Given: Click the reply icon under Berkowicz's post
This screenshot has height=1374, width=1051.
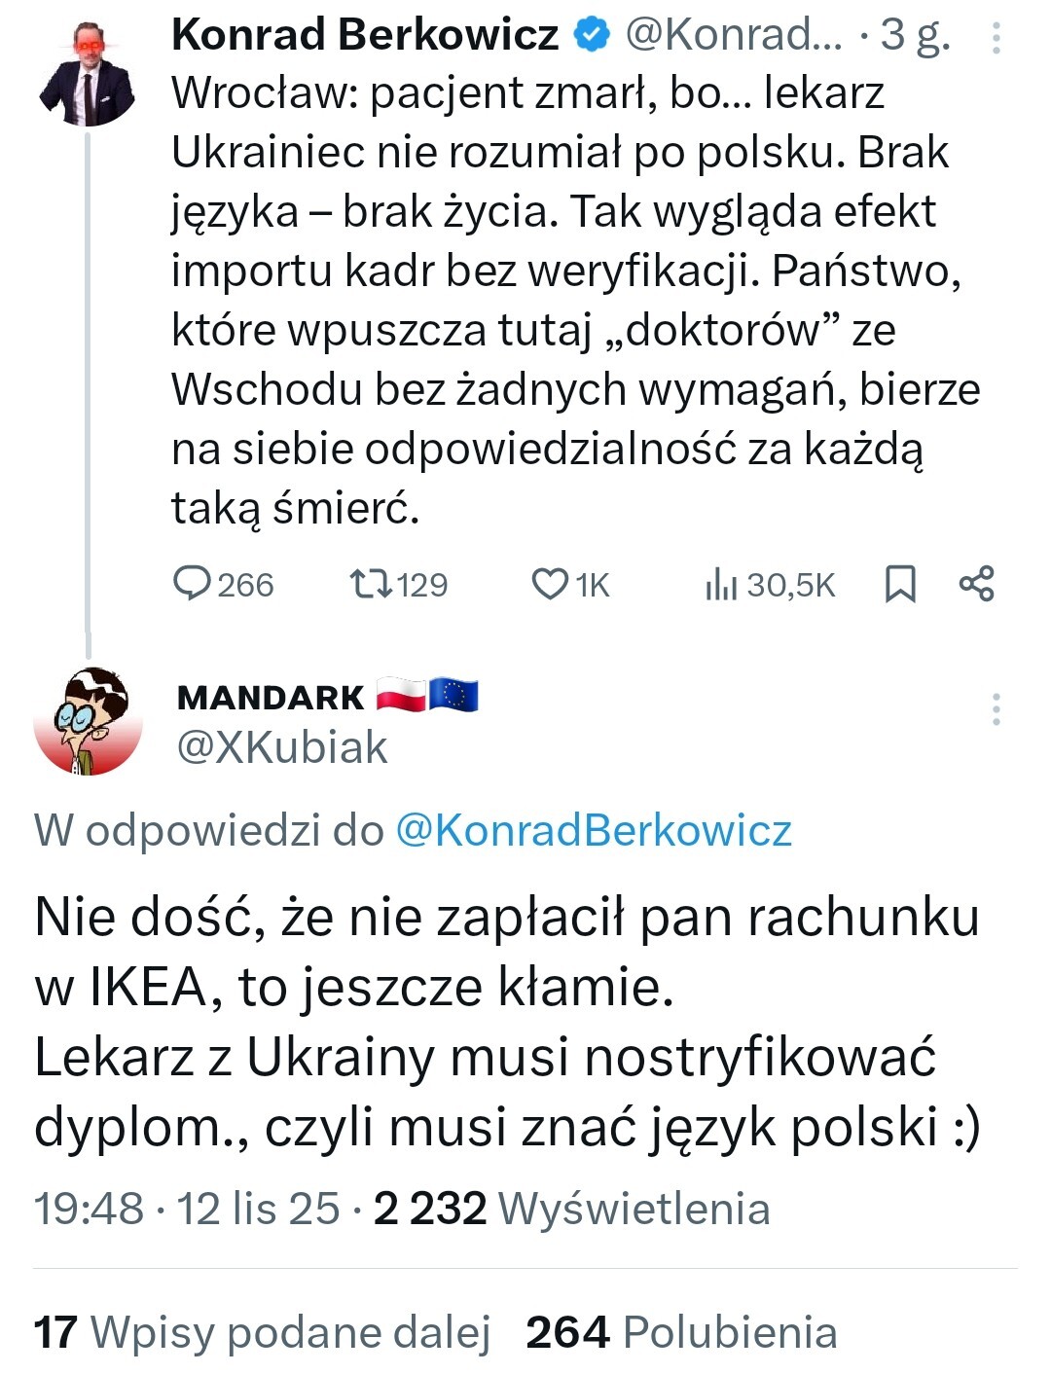Looking at the screenshot, I should (192, 584).
